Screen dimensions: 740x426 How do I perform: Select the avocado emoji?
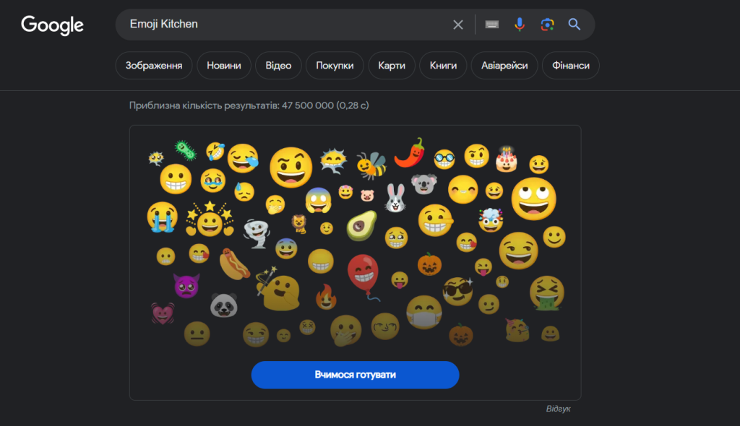(361, 226)
